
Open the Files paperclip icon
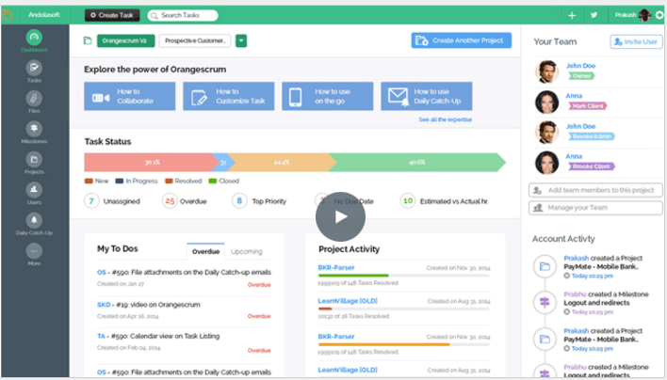click(34, 99)
